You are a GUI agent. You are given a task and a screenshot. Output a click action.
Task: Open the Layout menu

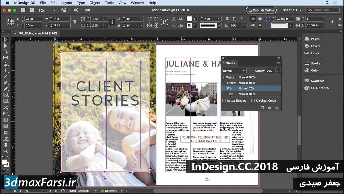coord(67,3)
